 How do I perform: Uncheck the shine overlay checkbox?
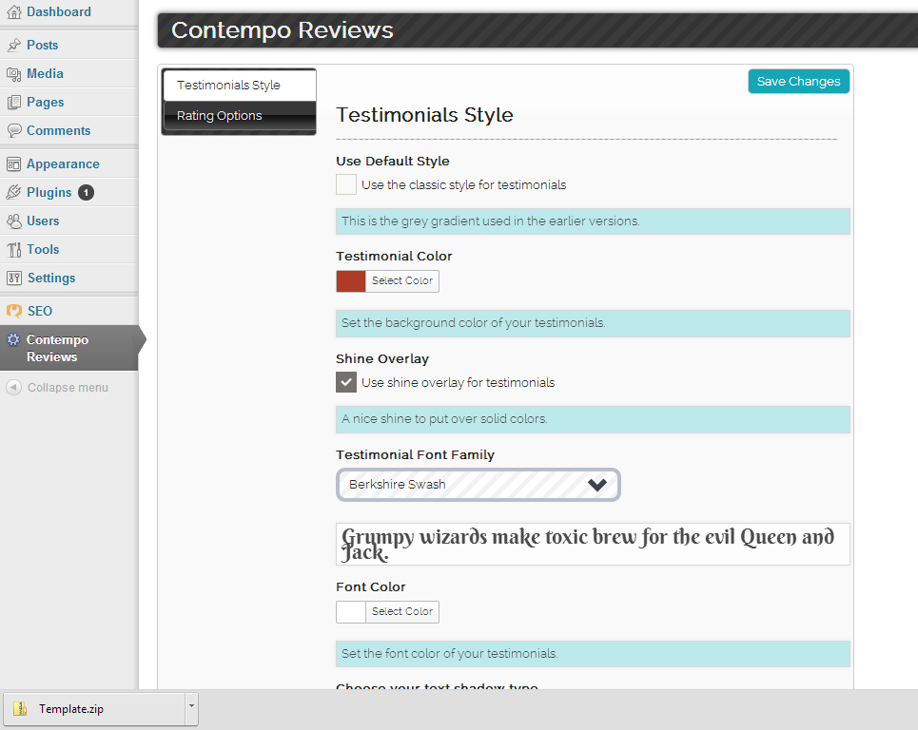346,382
